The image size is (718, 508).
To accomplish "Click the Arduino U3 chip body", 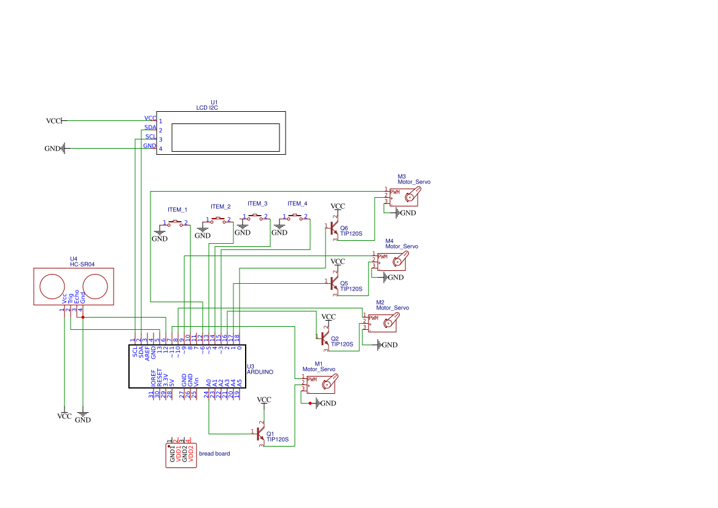I will 187,367.
